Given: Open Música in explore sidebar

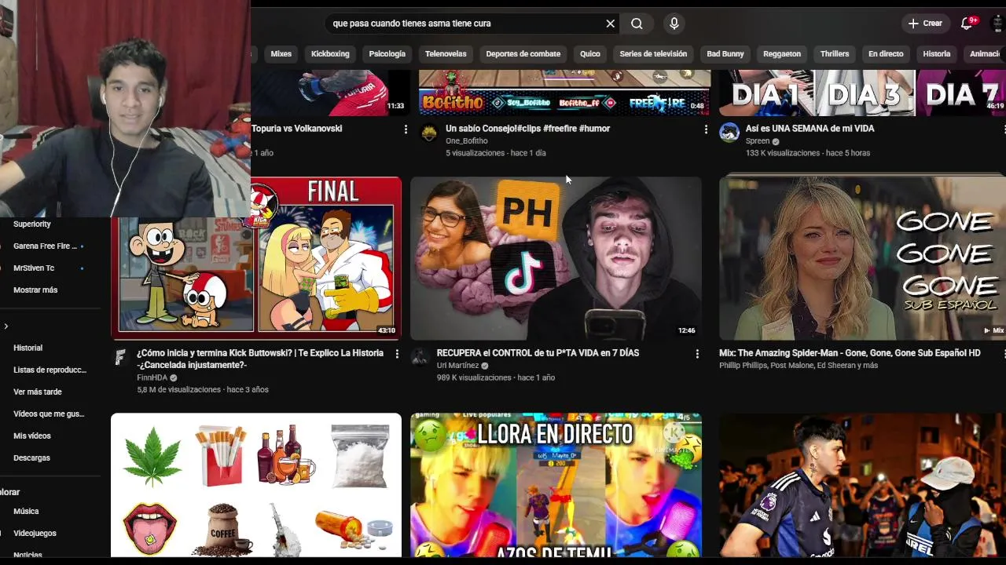Looking at the screenshot, I should [26, 511].
